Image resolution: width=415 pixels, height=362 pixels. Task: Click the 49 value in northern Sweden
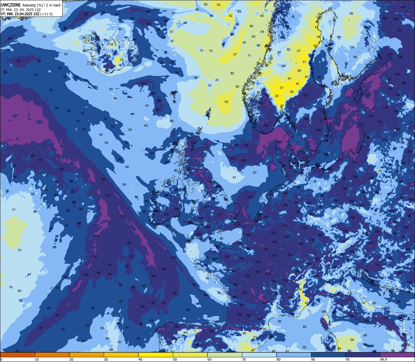(318, 37)
